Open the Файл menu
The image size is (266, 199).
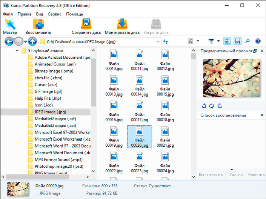(8, 14)
